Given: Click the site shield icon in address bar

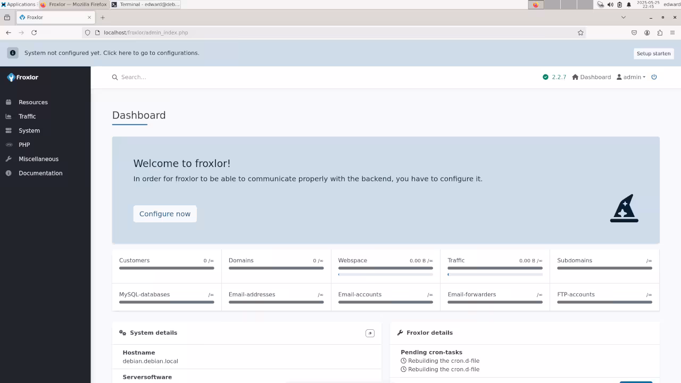Looking at the screenshot, I should coord(88,32).
